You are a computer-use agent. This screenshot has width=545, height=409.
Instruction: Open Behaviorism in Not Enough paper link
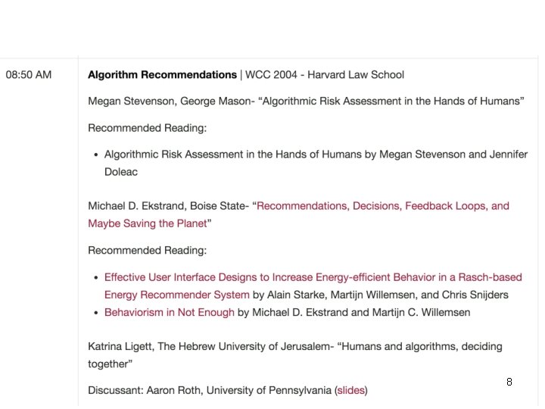click(x=170, y=312)
